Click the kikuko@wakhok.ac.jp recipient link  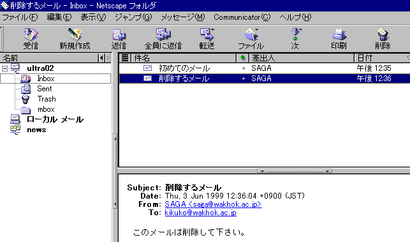201,213
